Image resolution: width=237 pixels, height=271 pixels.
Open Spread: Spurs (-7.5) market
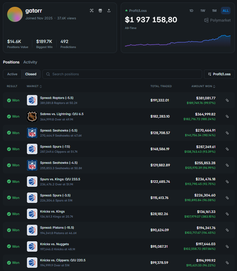(55, 147)
